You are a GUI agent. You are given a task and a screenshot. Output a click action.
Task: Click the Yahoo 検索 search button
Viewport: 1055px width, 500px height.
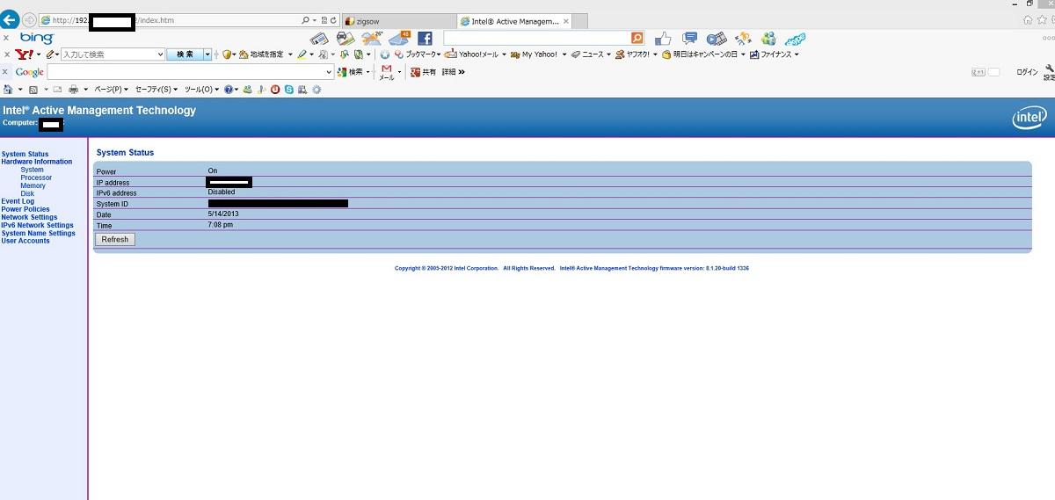(185, 54)
